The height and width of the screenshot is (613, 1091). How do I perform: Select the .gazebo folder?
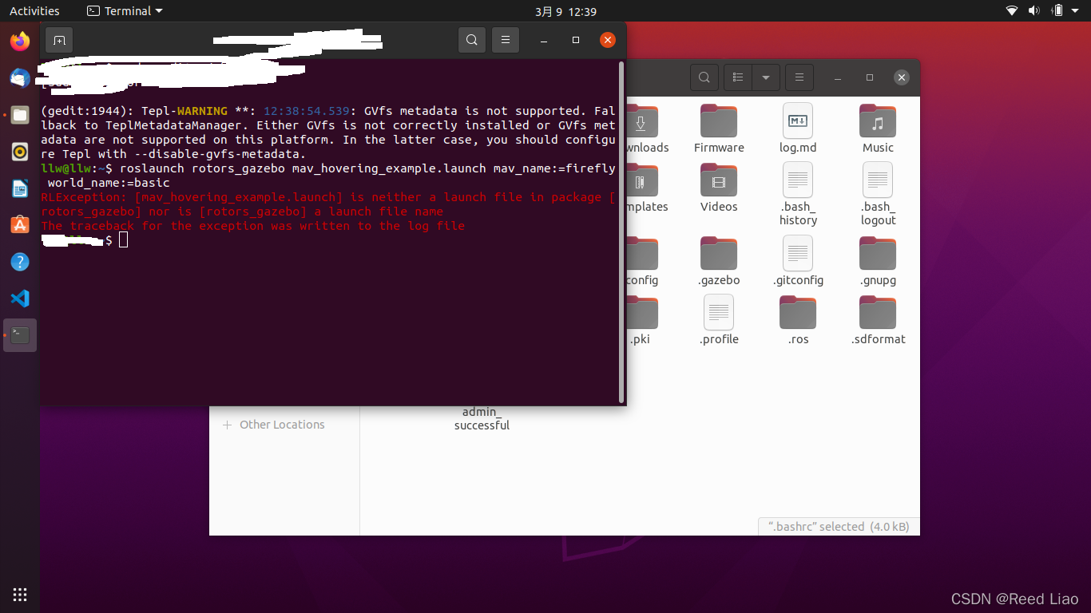[x=719, y=261]
